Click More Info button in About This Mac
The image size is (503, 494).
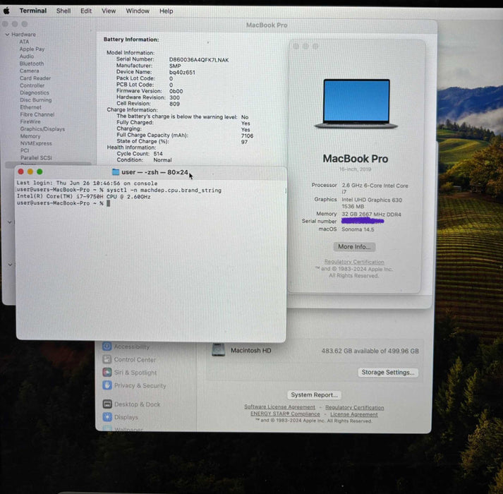point(354,246)
